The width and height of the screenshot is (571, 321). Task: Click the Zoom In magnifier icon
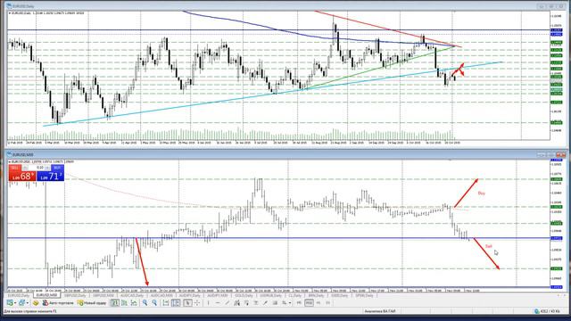(145, 303)
